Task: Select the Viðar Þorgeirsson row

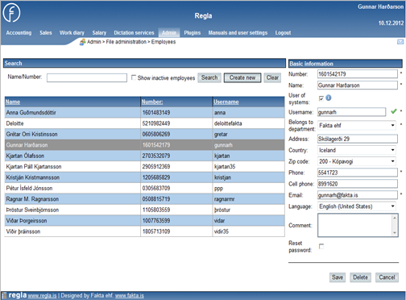Action: (x=144, y=221)
